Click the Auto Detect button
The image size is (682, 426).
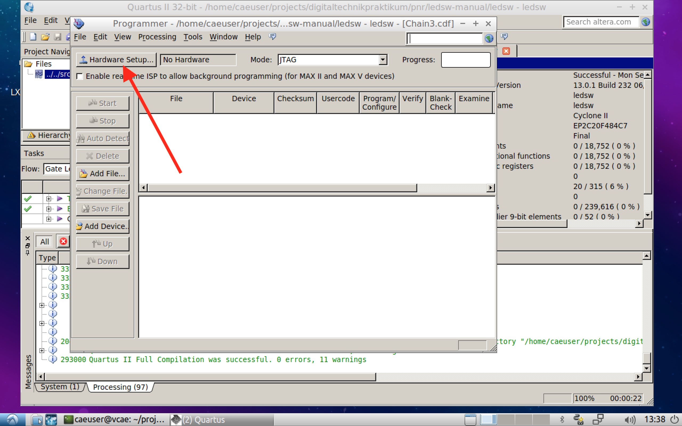pos(104,138)
